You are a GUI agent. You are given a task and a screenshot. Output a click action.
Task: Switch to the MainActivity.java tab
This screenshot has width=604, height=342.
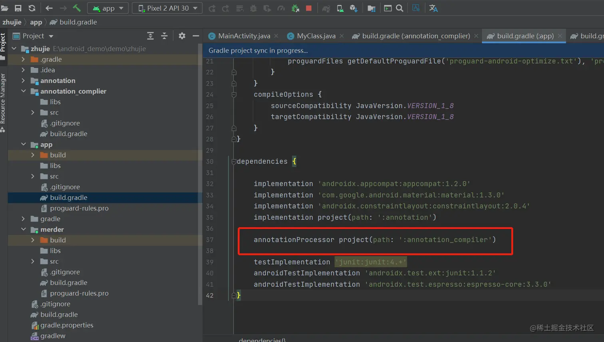point(244,36)
